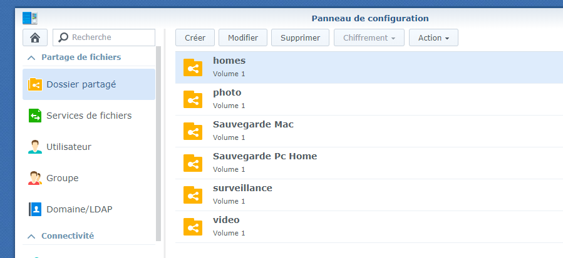The width and height of the screenshot is (563, 258).
Task: Click Volume 1 under Sauvegarde Pc Home
Action: click(229, 169)
